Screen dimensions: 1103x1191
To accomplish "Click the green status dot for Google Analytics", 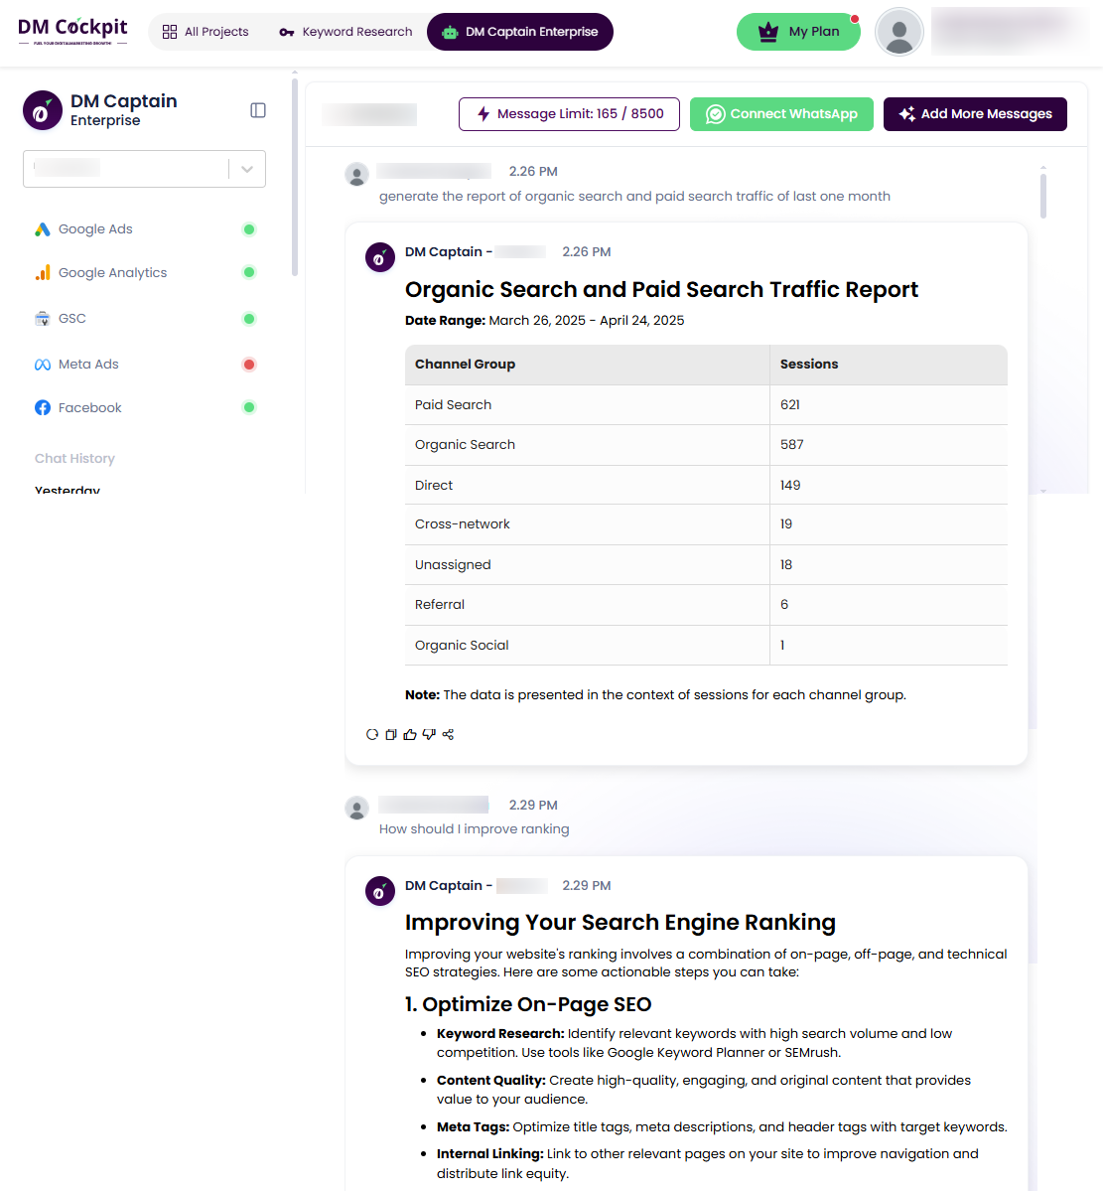I will coord(249,273).
